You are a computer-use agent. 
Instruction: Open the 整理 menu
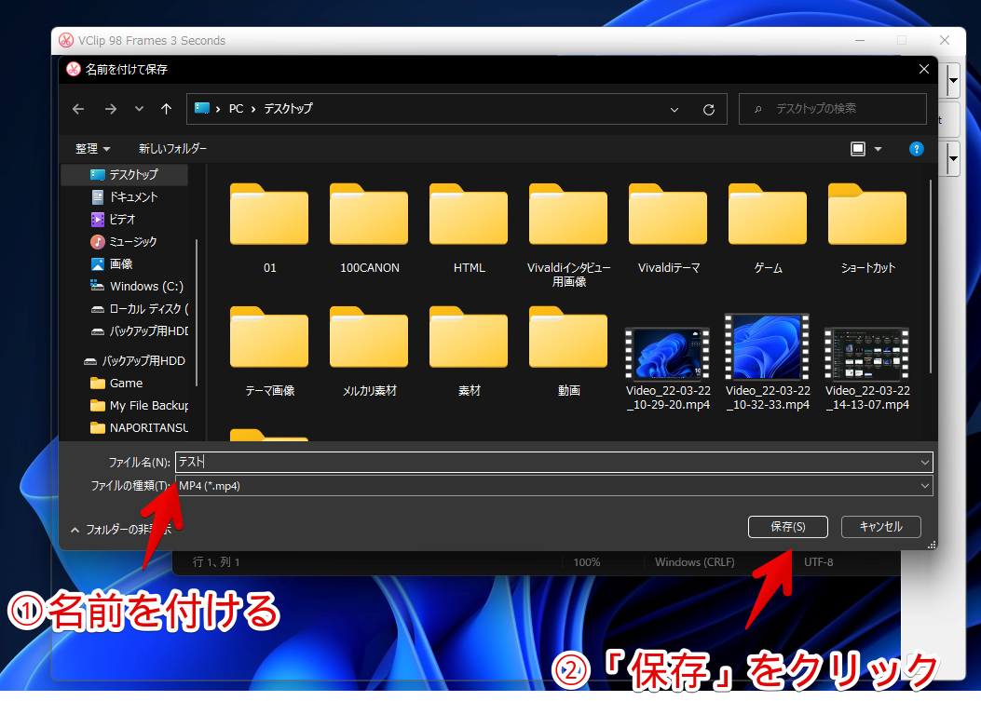click(92, 149)
